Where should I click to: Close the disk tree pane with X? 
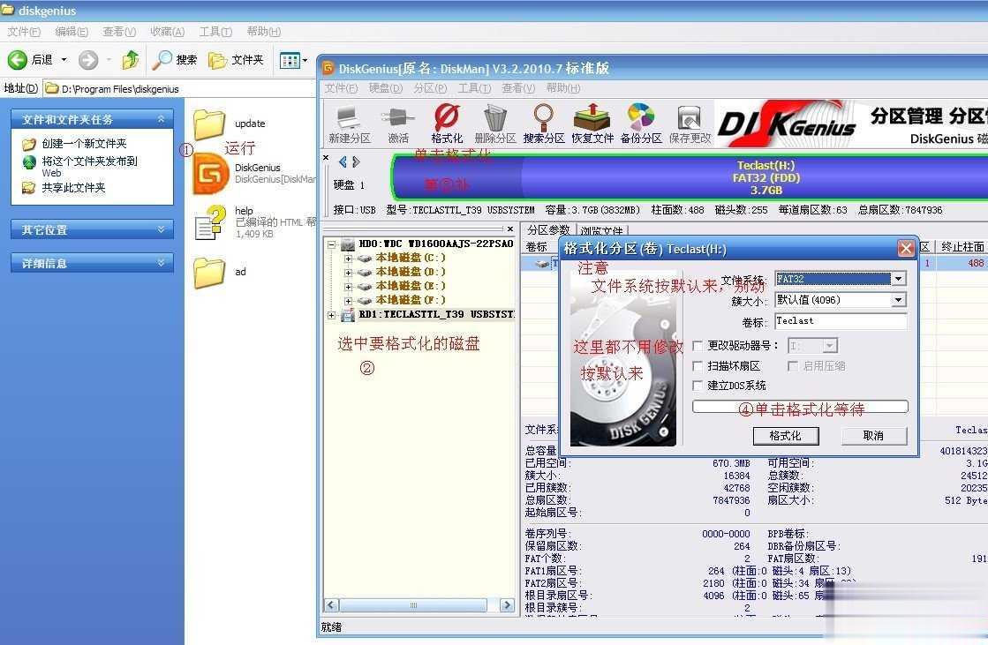point(510,229)
